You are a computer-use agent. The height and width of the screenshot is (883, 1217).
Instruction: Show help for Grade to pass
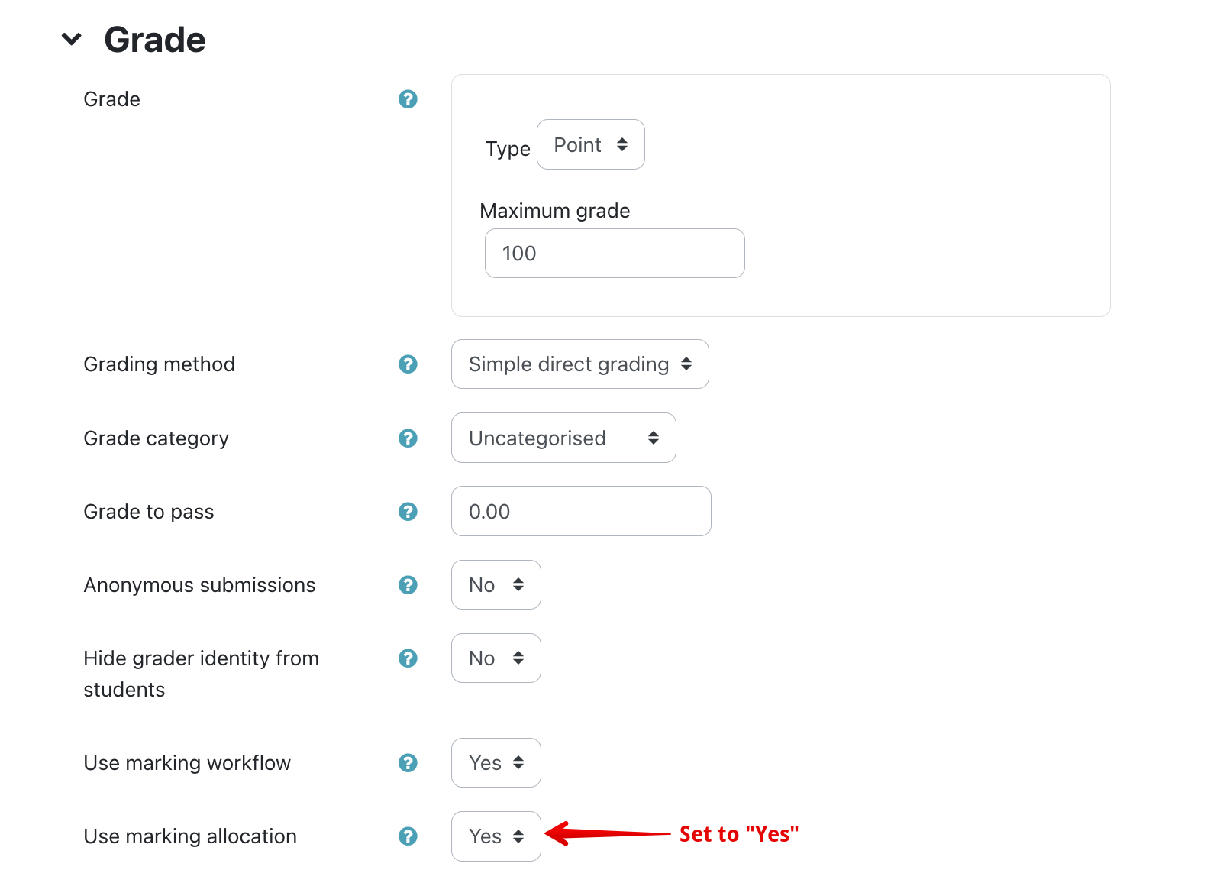(x=408, y=512)
